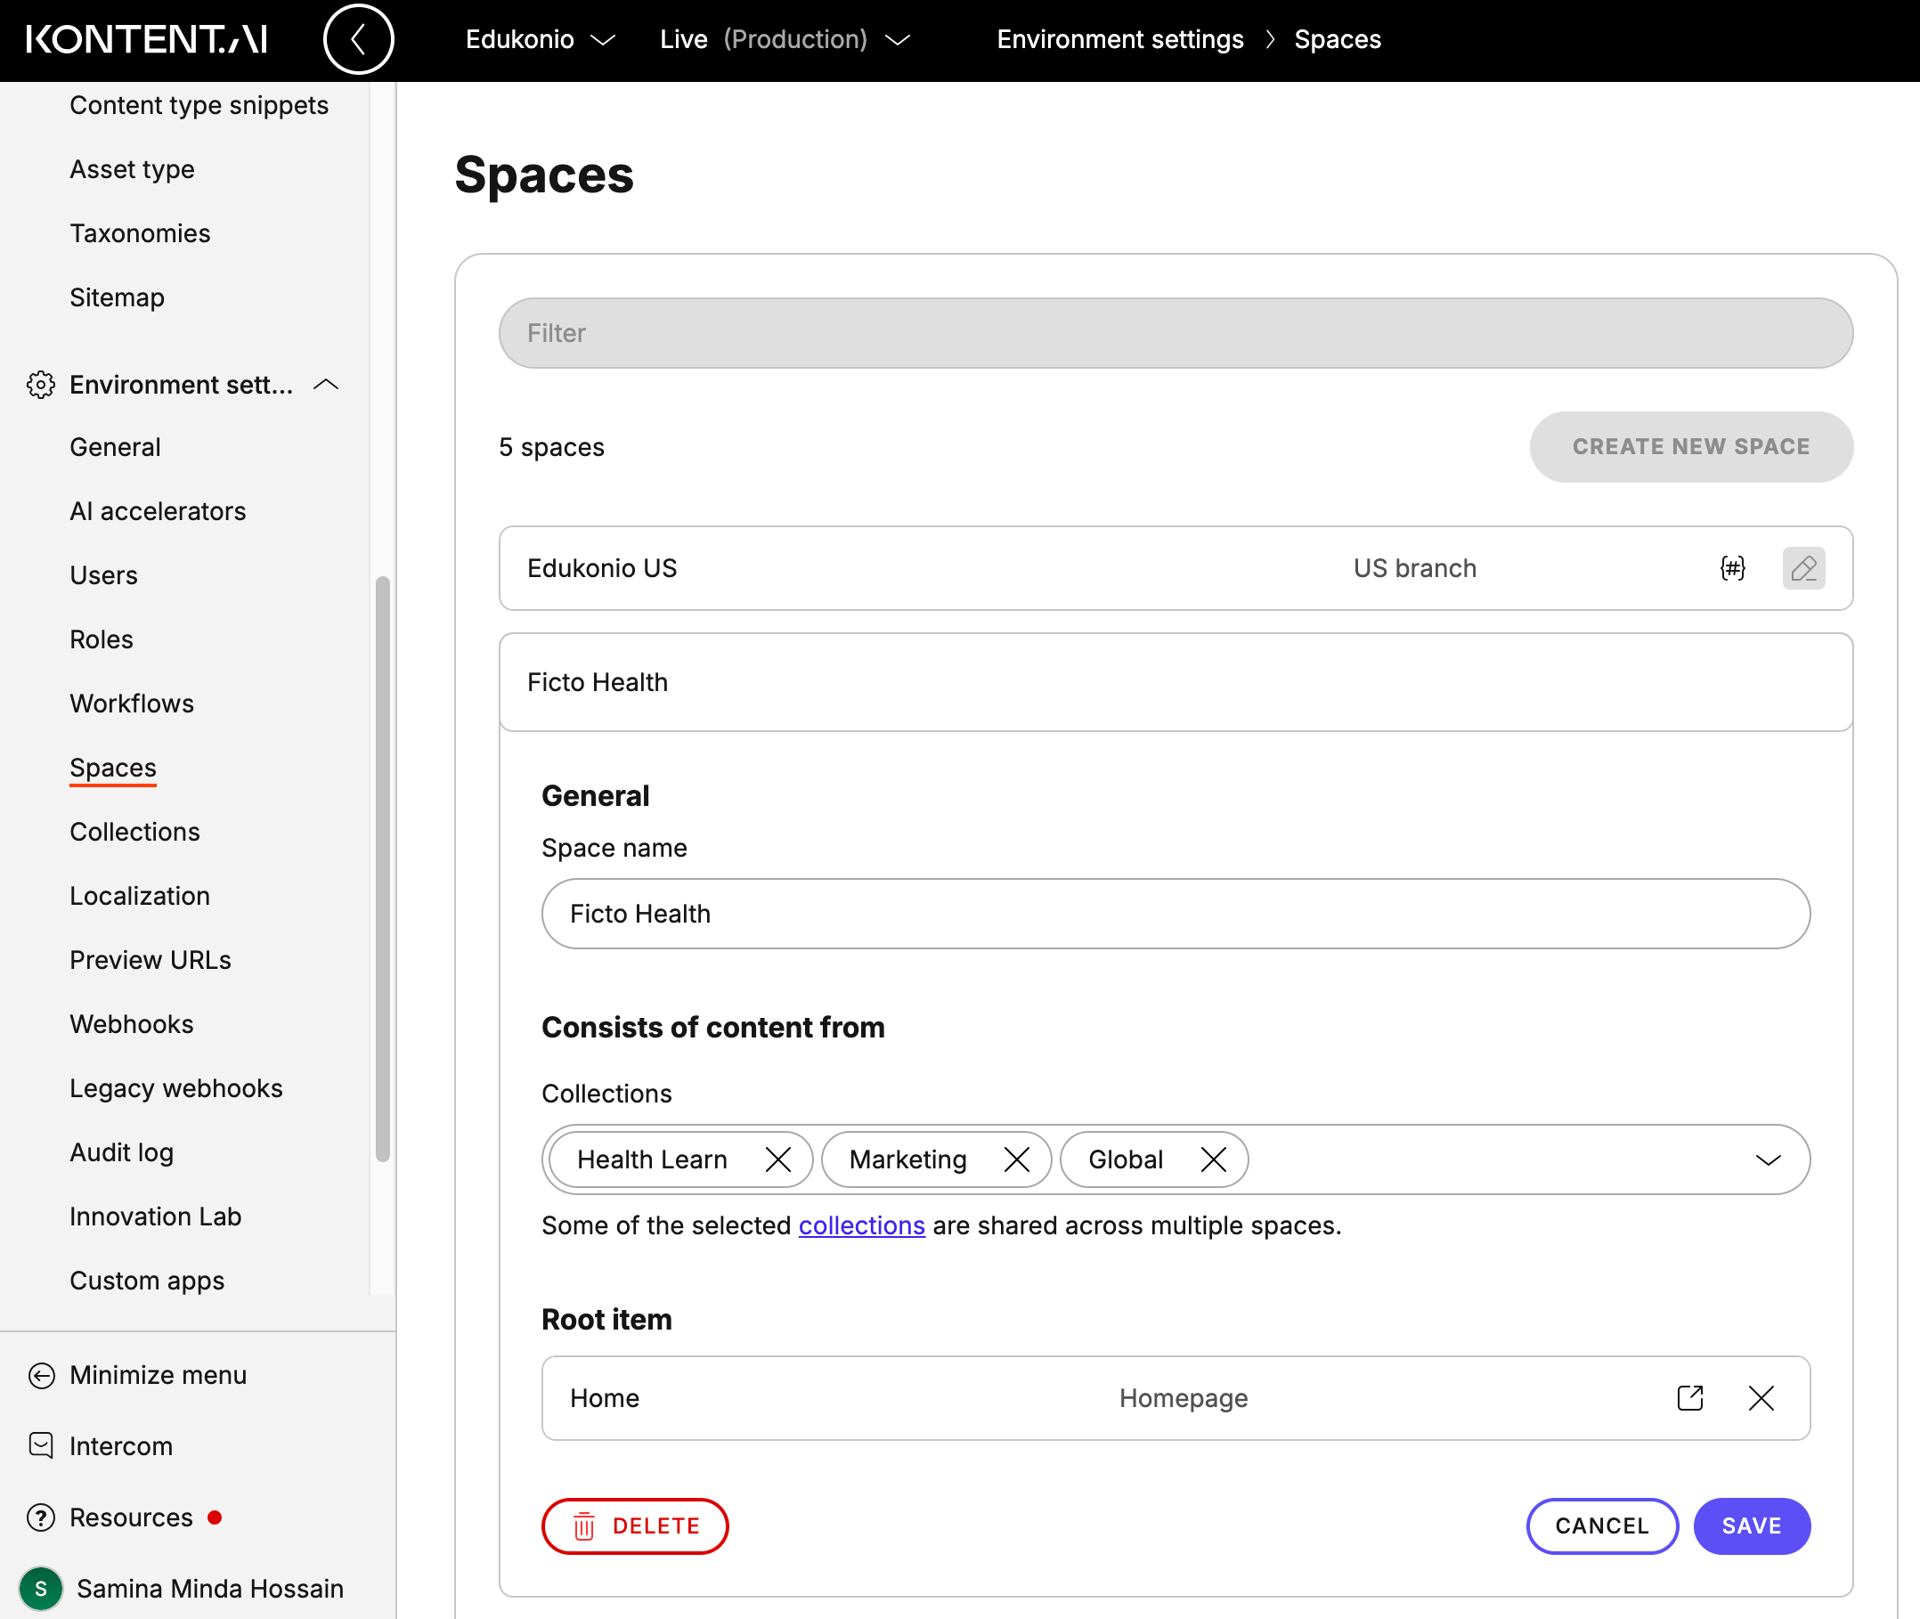Open Home root item via external link icon

click(x=1689, y=1398)
